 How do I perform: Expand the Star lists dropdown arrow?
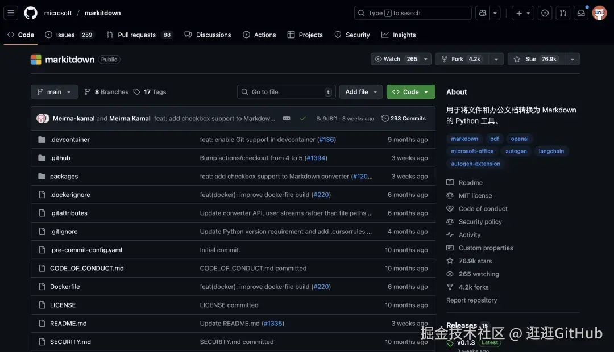572,59
